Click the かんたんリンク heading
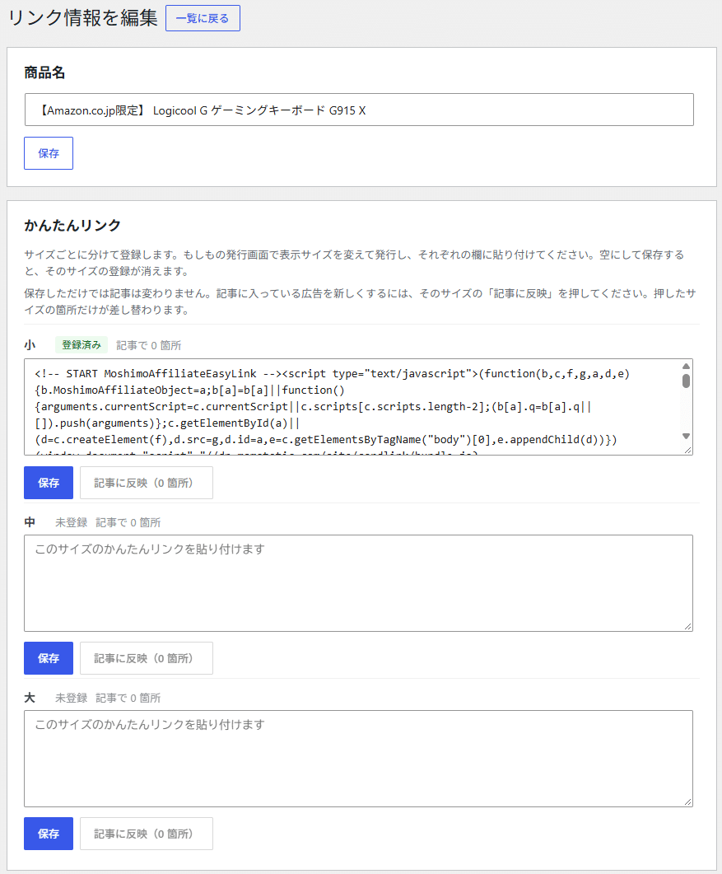The height and width of the screenshot is (874, 722). tap(72, 225)
